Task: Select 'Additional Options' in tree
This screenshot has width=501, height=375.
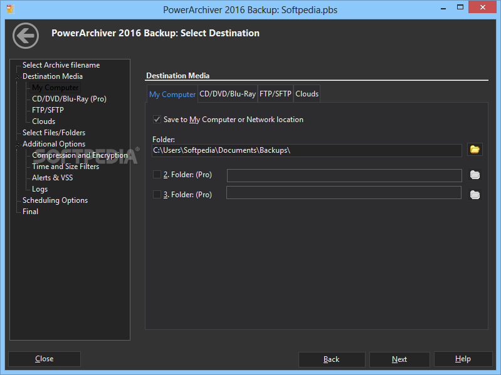Action: pyautogui.click(x=54, y=144)
